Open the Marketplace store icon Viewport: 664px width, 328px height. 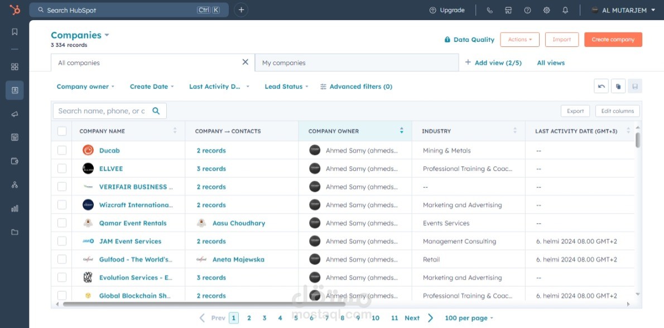(508, 10)
